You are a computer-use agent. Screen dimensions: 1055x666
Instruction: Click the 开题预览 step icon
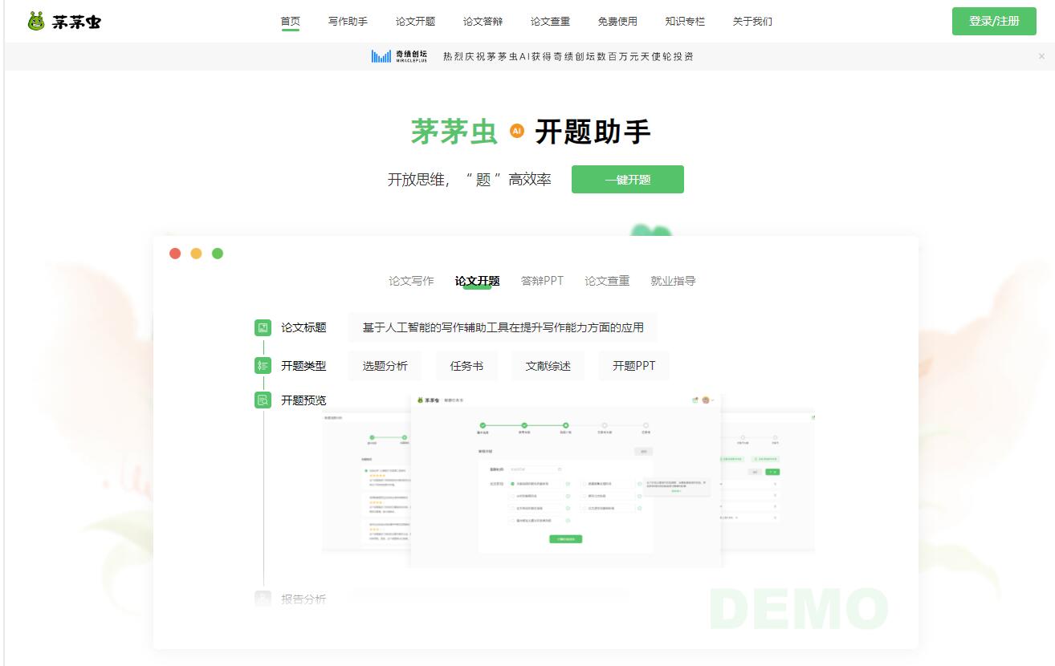[x=263, y=400]
